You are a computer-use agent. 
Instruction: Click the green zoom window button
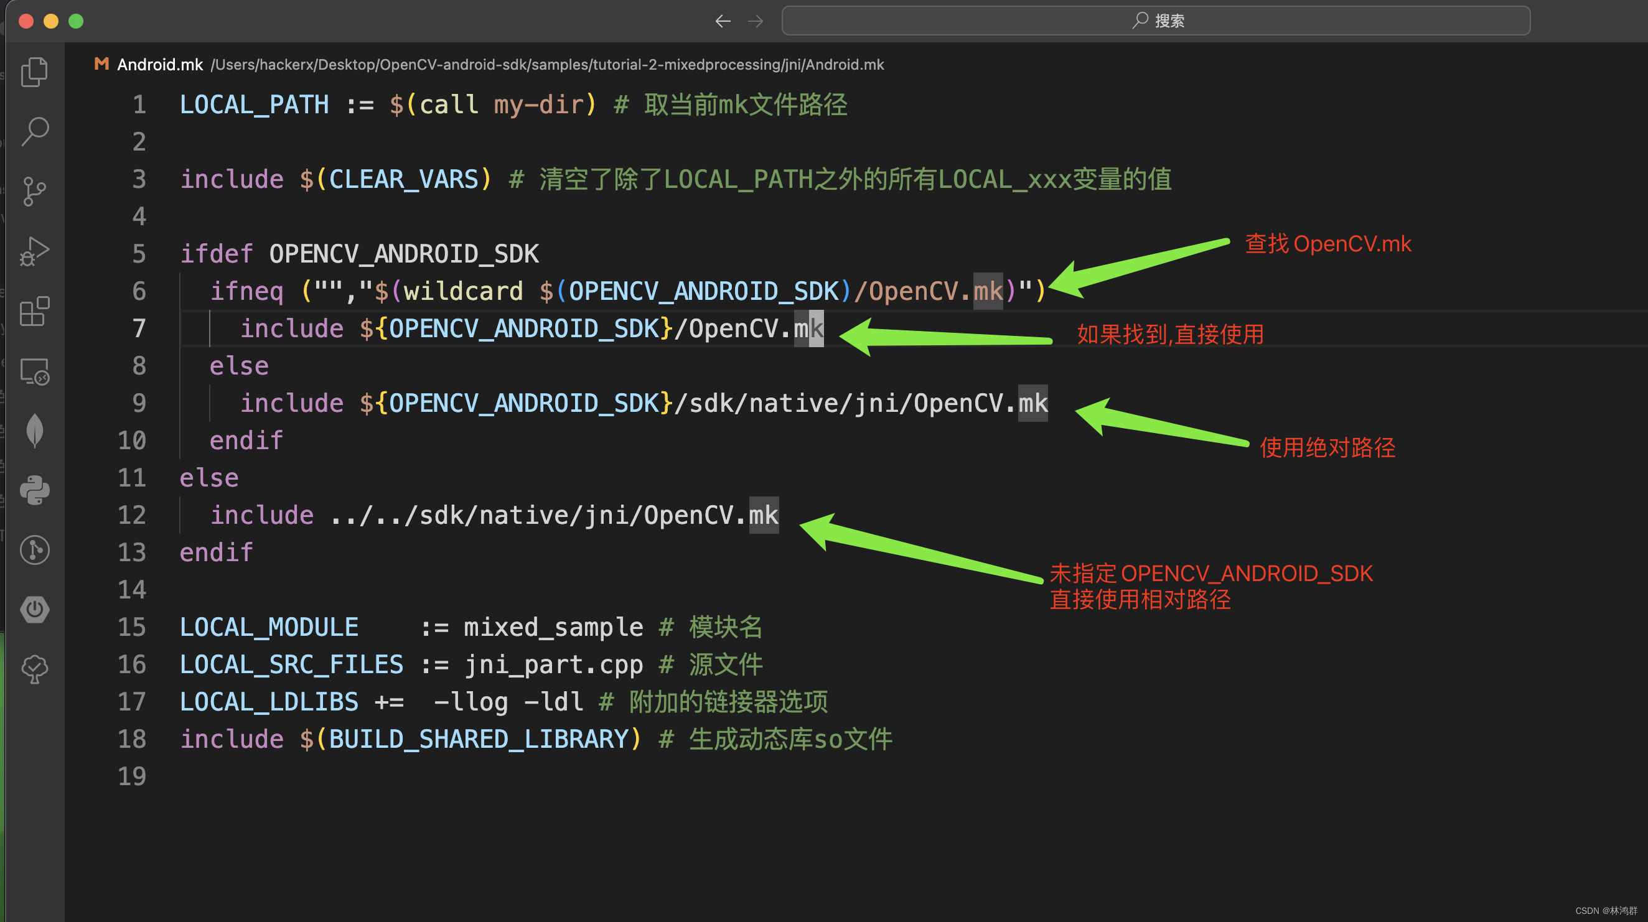(x=76, y=21)
